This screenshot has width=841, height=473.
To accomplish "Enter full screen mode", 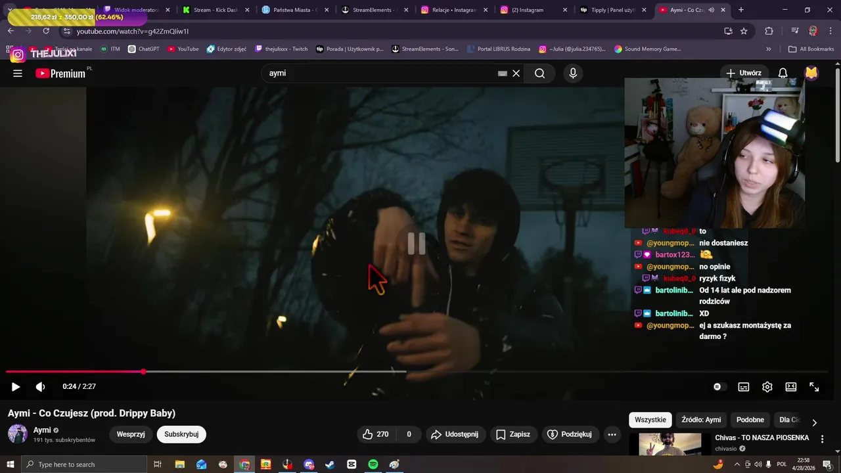I will (x=814, y=387).
